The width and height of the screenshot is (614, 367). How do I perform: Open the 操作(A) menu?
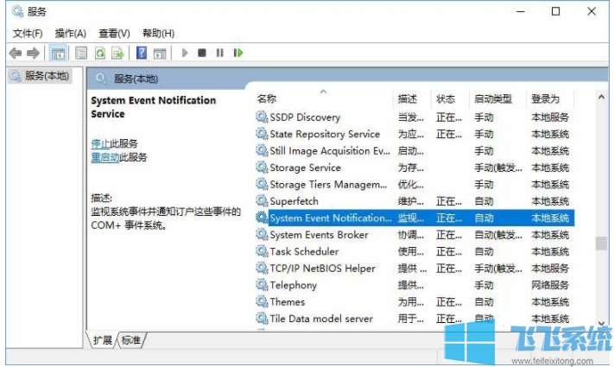(x=71, y=33)
